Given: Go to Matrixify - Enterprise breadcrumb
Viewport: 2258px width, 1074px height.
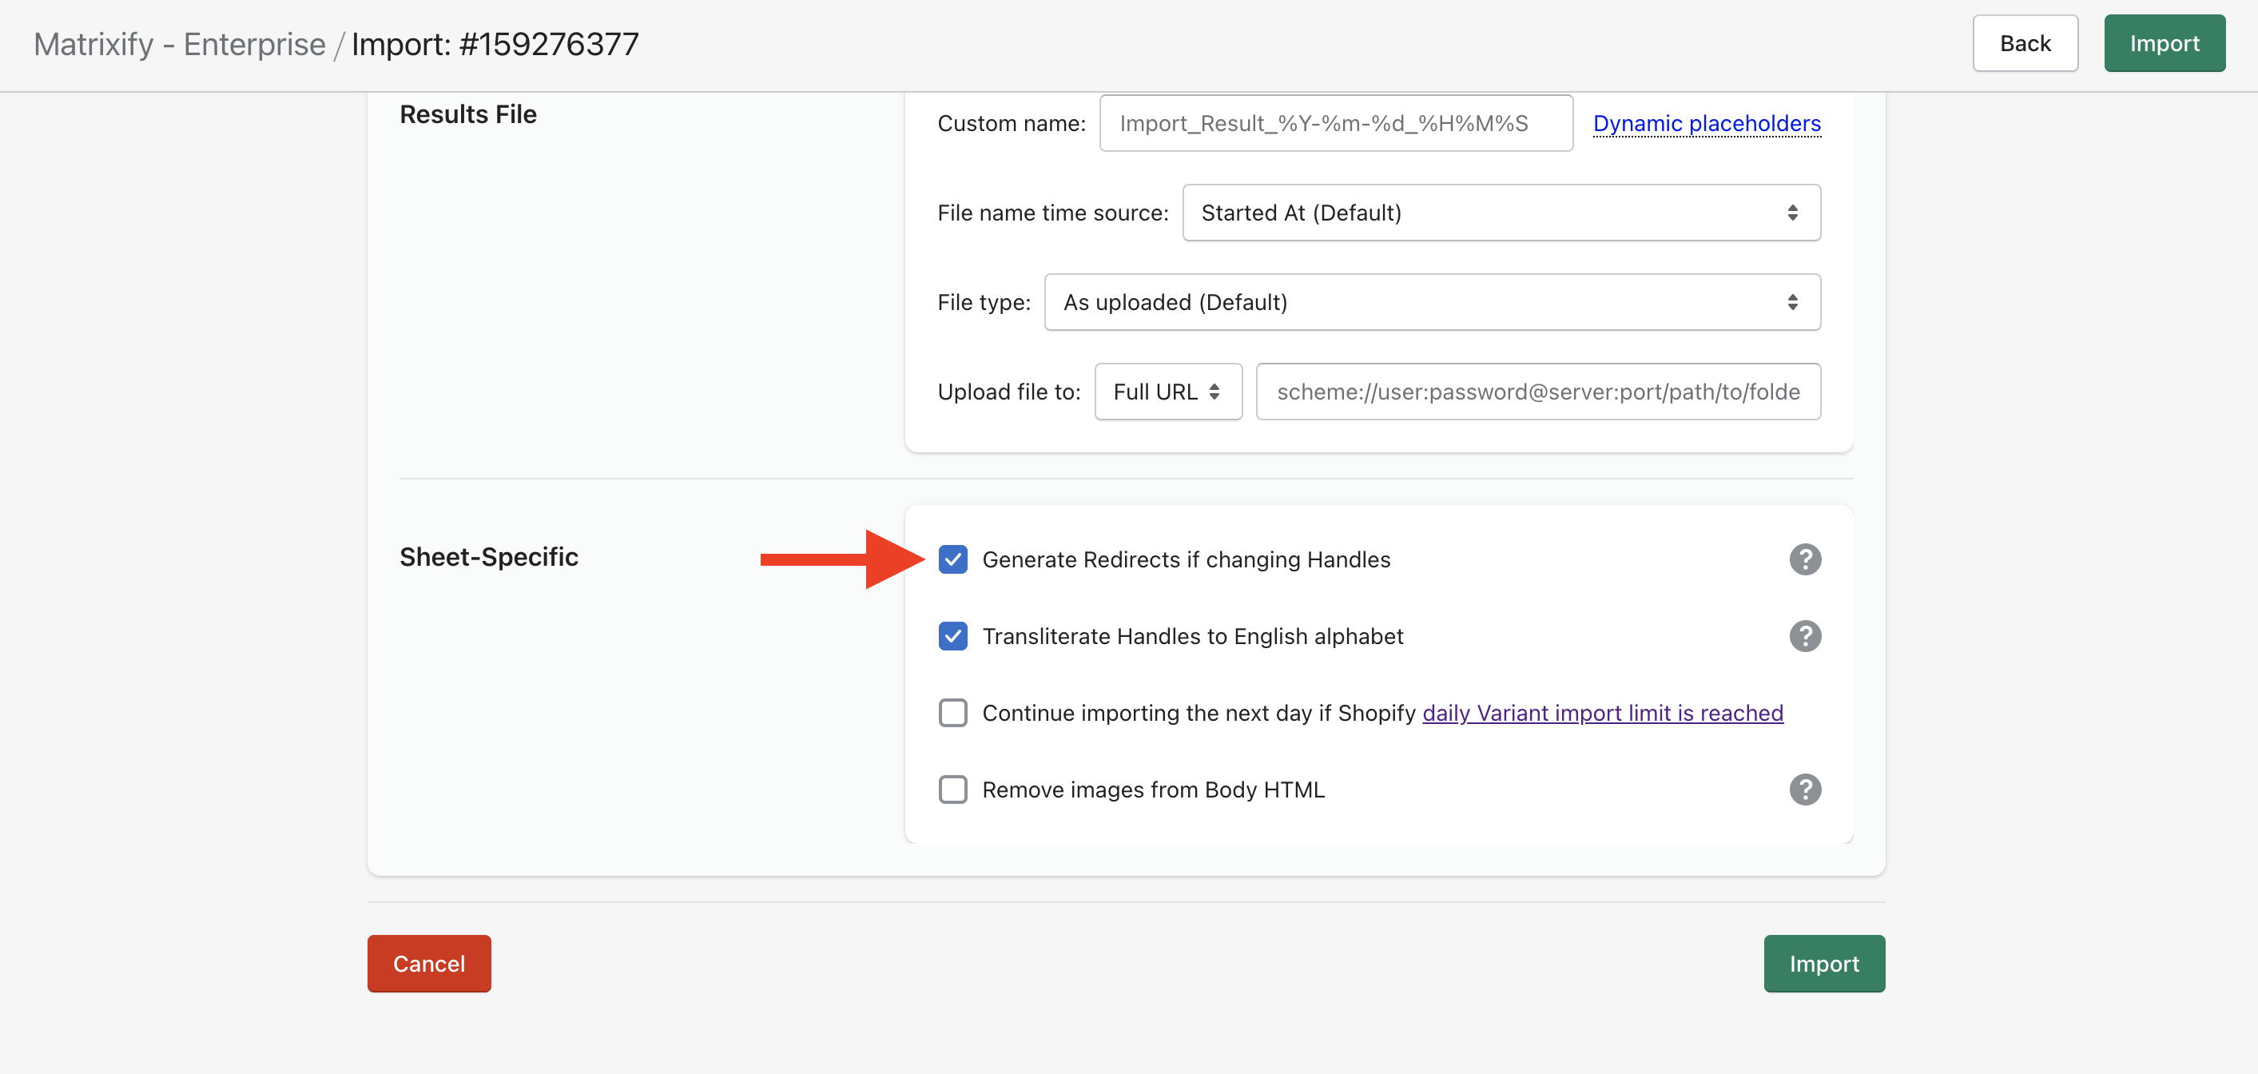Looking at the screenshot, I should coord(179,44).
